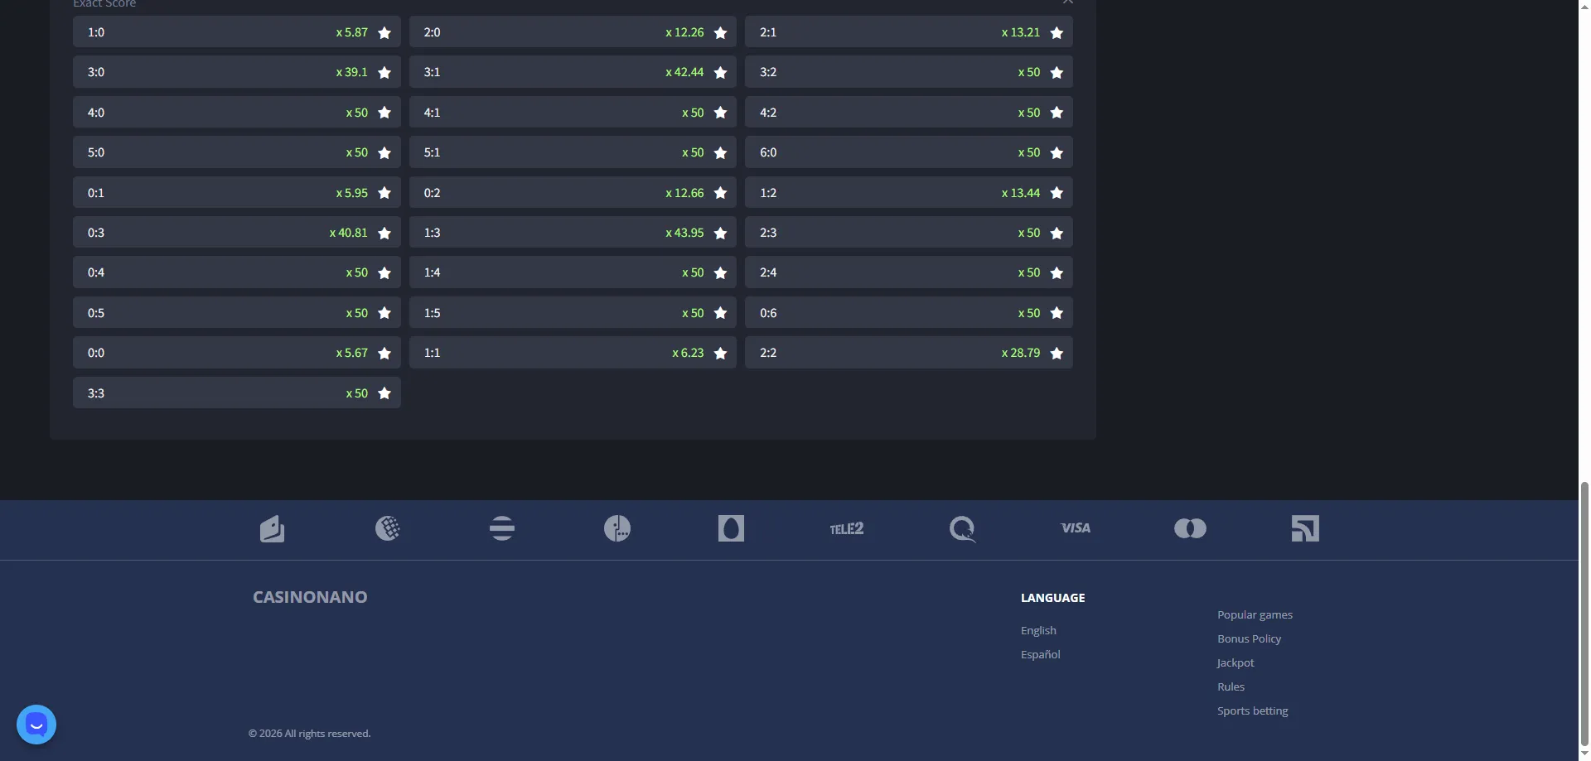Choose the 6:0 score bet
Viewport: 1591px width, 761px height.
click(x=909, y=152)
